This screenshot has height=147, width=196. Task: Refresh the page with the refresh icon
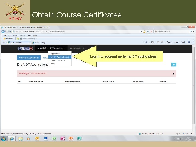tap(148, 32)
